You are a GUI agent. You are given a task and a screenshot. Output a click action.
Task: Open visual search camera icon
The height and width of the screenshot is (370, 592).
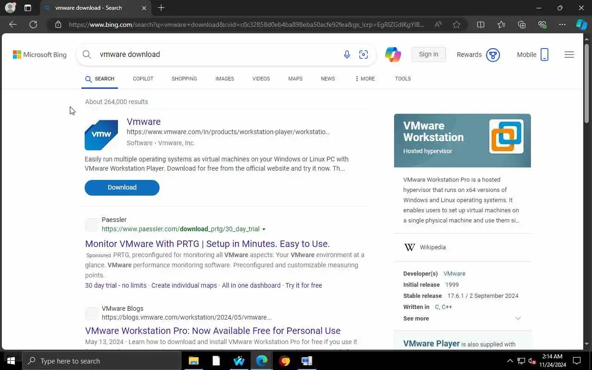(x=364, y=55)
